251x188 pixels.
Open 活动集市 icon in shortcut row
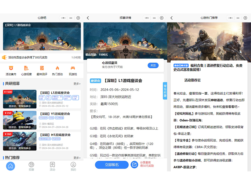(x=11, y=68)
